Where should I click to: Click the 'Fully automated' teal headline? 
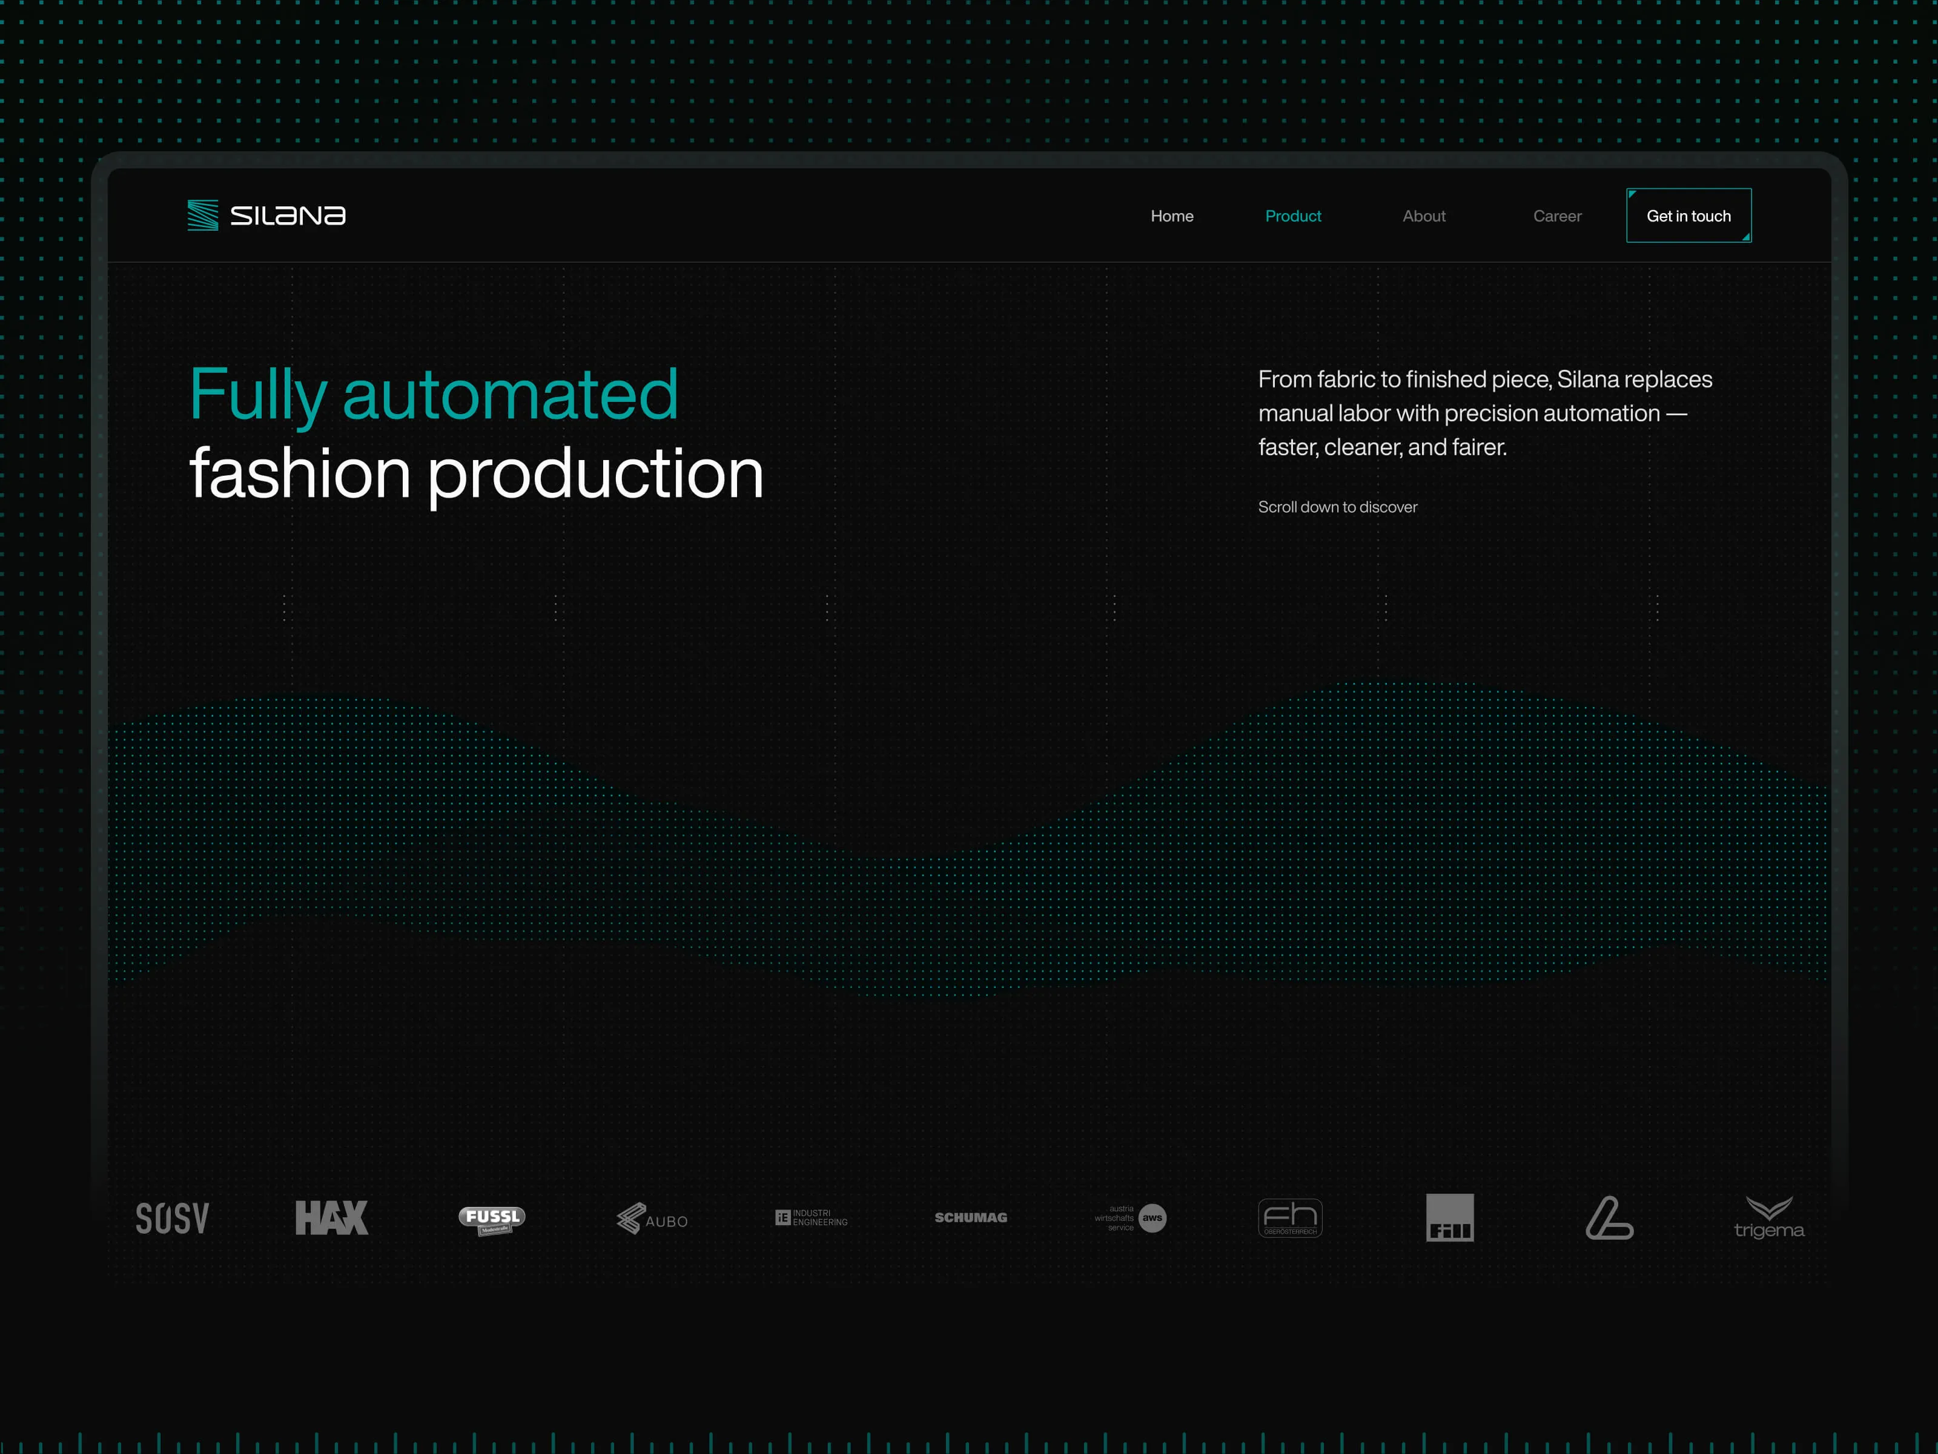click(434, 394)
